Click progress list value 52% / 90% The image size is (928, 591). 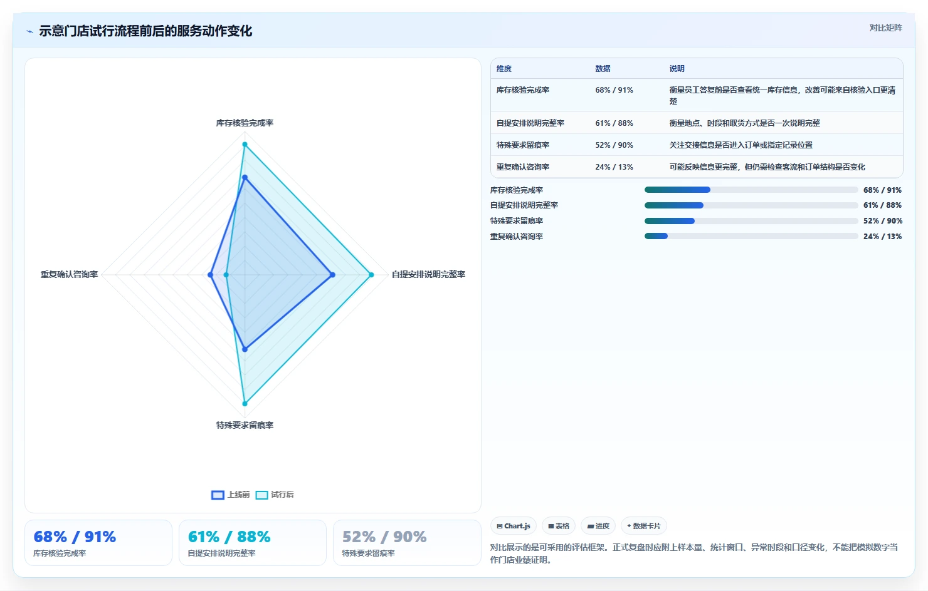882,221
